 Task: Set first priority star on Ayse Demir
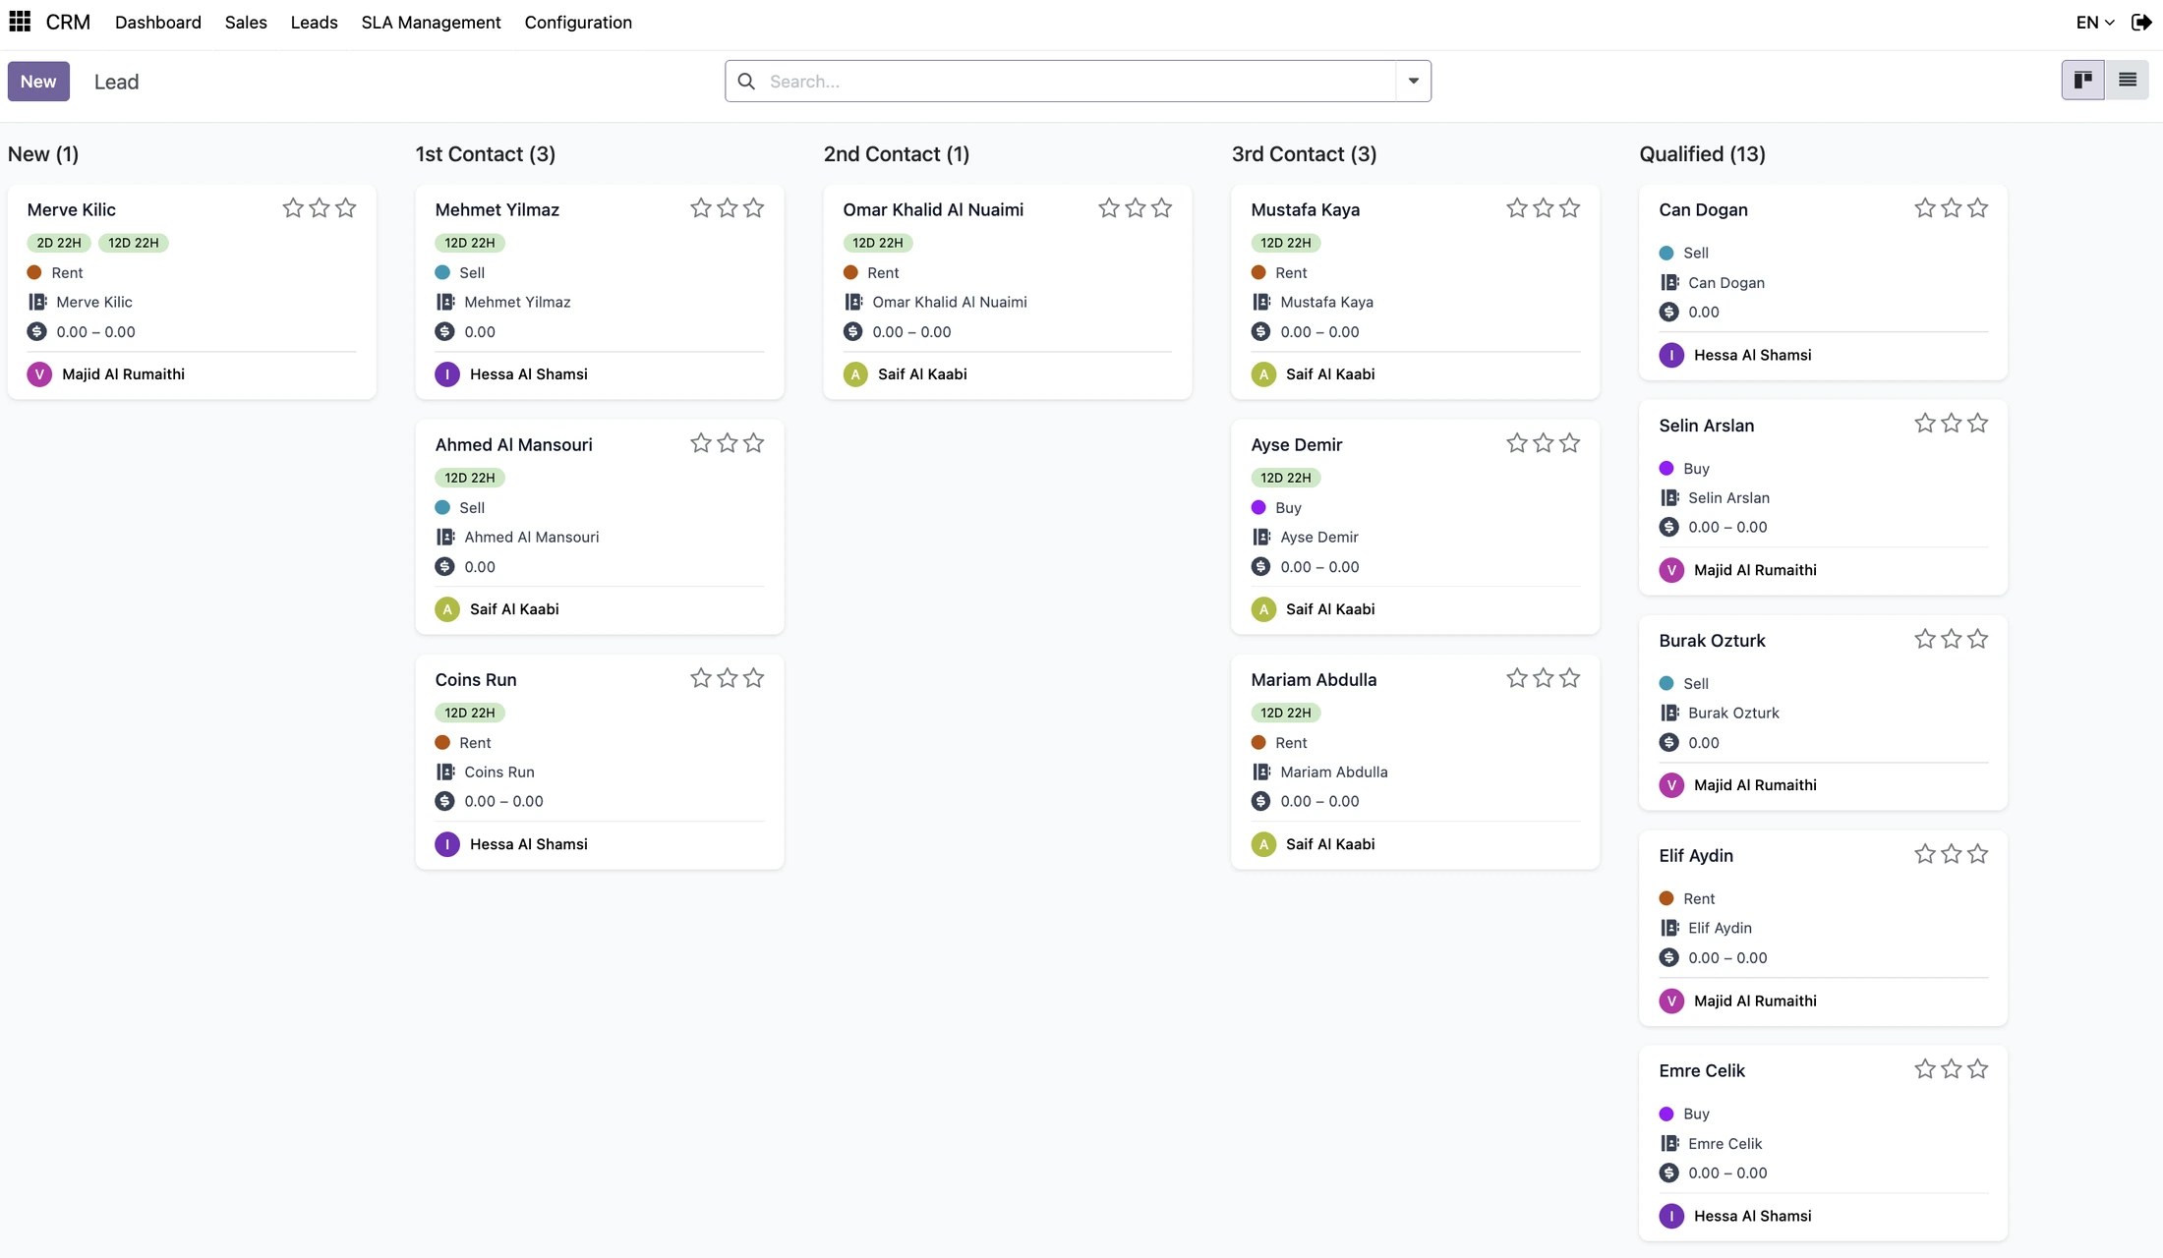tap(1517, 443)
